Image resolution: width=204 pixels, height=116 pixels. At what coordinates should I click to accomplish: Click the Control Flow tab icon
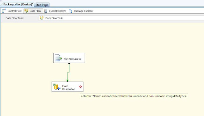coord(4,11)
